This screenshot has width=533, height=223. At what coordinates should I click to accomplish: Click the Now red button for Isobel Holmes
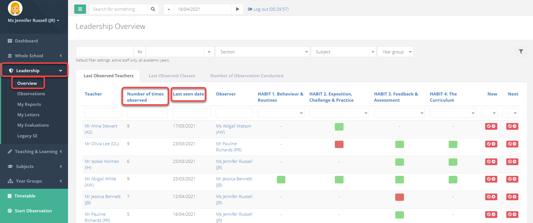[x=491, y=162]
